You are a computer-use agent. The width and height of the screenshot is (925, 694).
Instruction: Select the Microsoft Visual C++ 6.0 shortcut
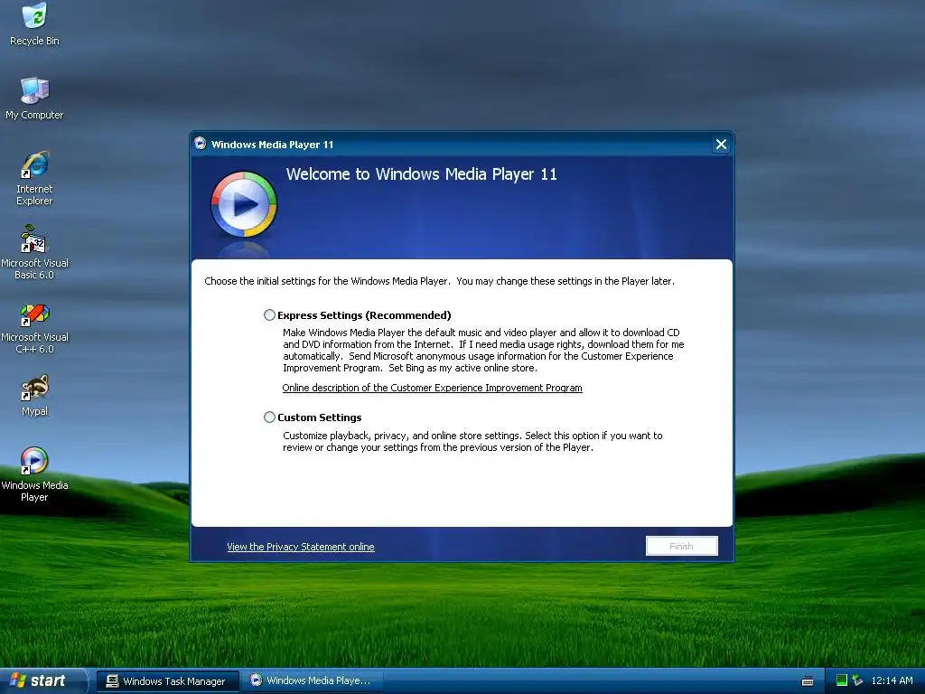[x=34, y=326]
